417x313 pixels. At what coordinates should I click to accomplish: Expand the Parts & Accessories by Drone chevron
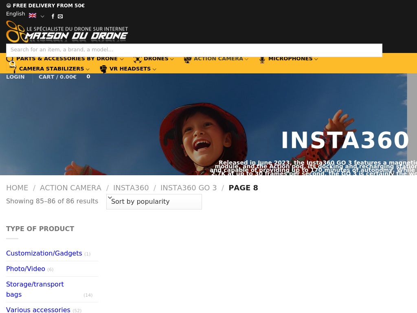click(122, 59)
